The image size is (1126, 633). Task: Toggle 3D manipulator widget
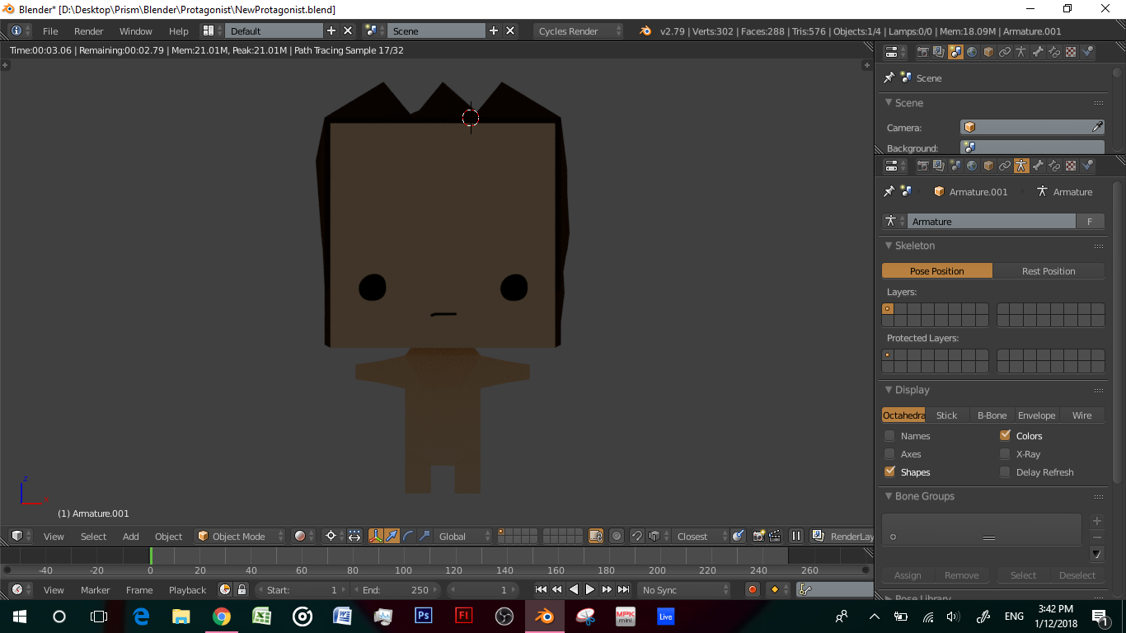375,536
